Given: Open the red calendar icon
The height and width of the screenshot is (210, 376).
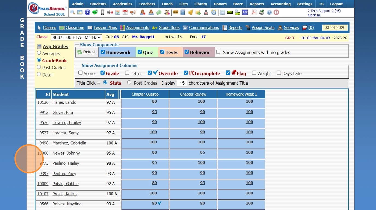Looking at the screenshot, I should pyautogui.click(x=125, y=12).
